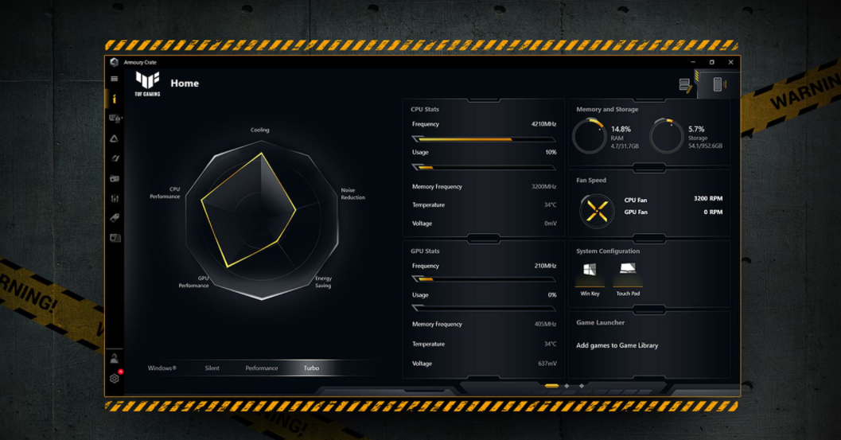Viewport: 841px width, 440px height.
Task: Click the GPU Frequency progress bar
Action: pyautogui.click(x=483, y=279)
